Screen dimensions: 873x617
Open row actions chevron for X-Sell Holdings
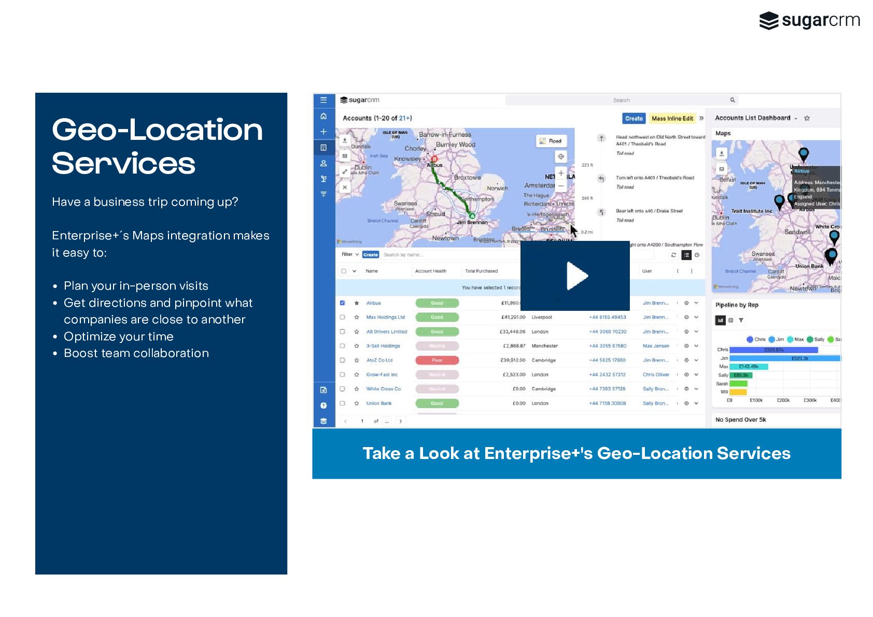[x=696, y=346]
